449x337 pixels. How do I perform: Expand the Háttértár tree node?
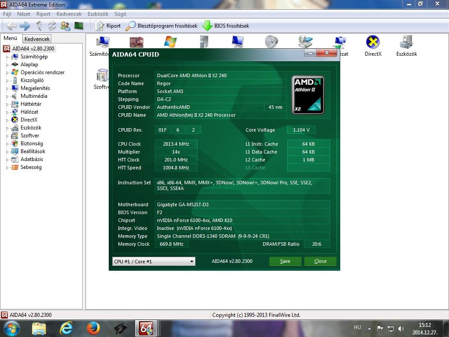pyautogui.click(x=7, y=104)
